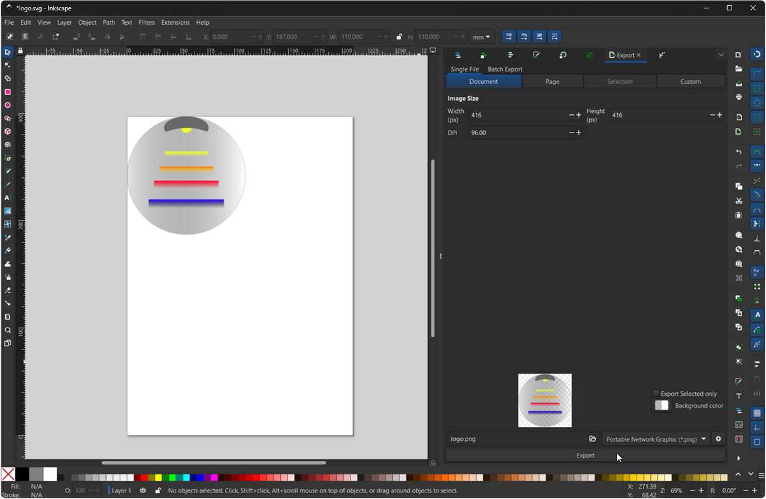Open the File menu
The height and width of the screenshot is (499, 766).
9,23
